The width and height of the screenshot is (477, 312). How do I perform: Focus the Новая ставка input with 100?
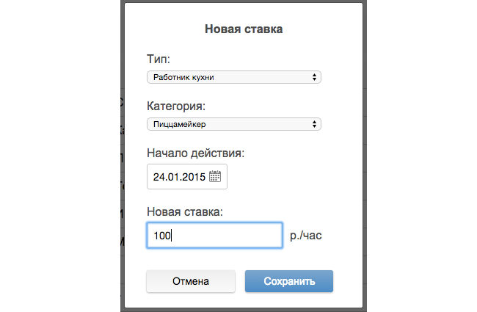click(x=215, y=236)
